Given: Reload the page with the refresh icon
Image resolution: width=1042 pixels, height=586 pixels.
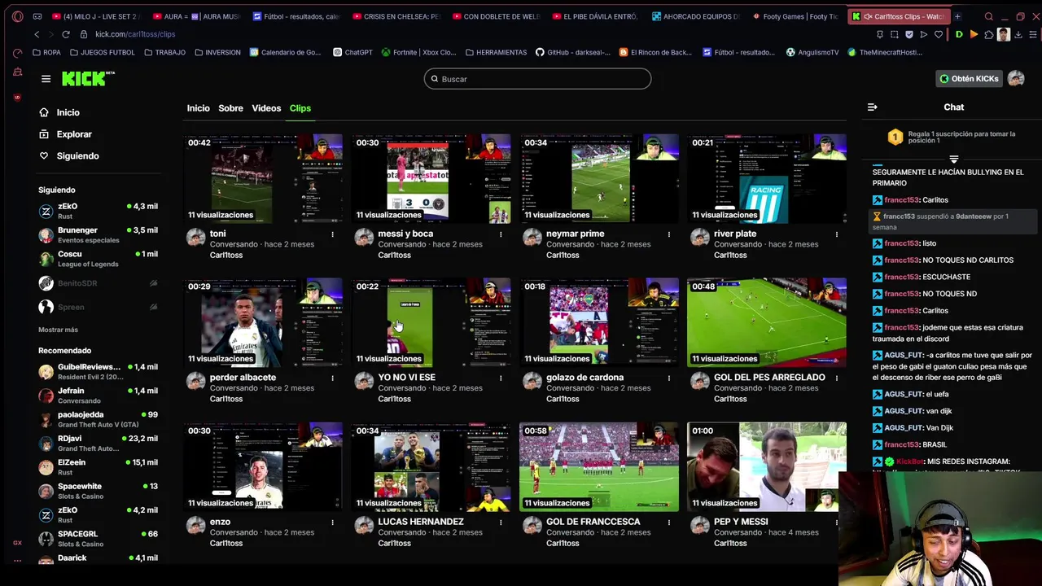Looking at the screenshot, I should click(x=68, y=34).
